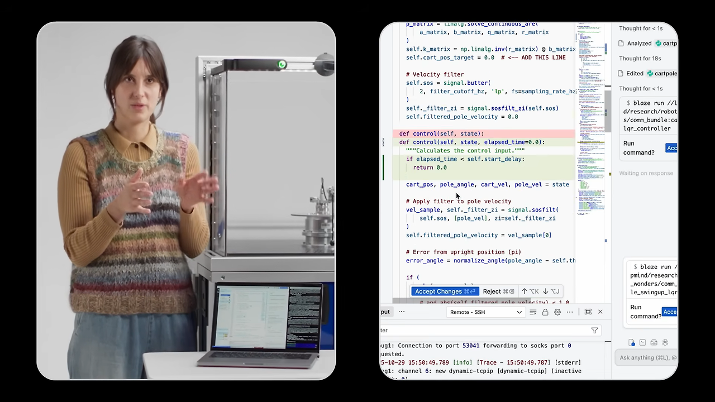Expand the first 'Thought for < 1s' entry
Image resolution: width=715 pixels, height=402 pixels.
tap(641, 28)
